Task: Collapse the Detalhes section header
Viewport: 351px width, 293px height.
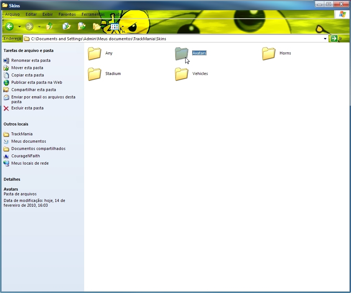Action: pos(12,179)
